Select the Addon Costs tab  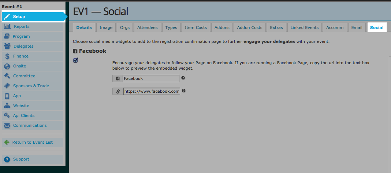250,27
